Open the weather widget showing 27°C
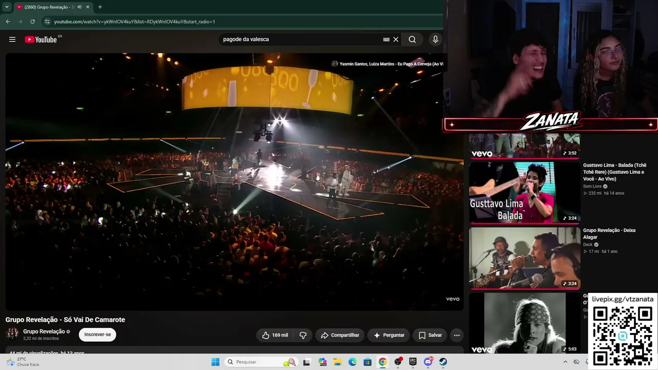The image size is (658, 370). [24, 362]
